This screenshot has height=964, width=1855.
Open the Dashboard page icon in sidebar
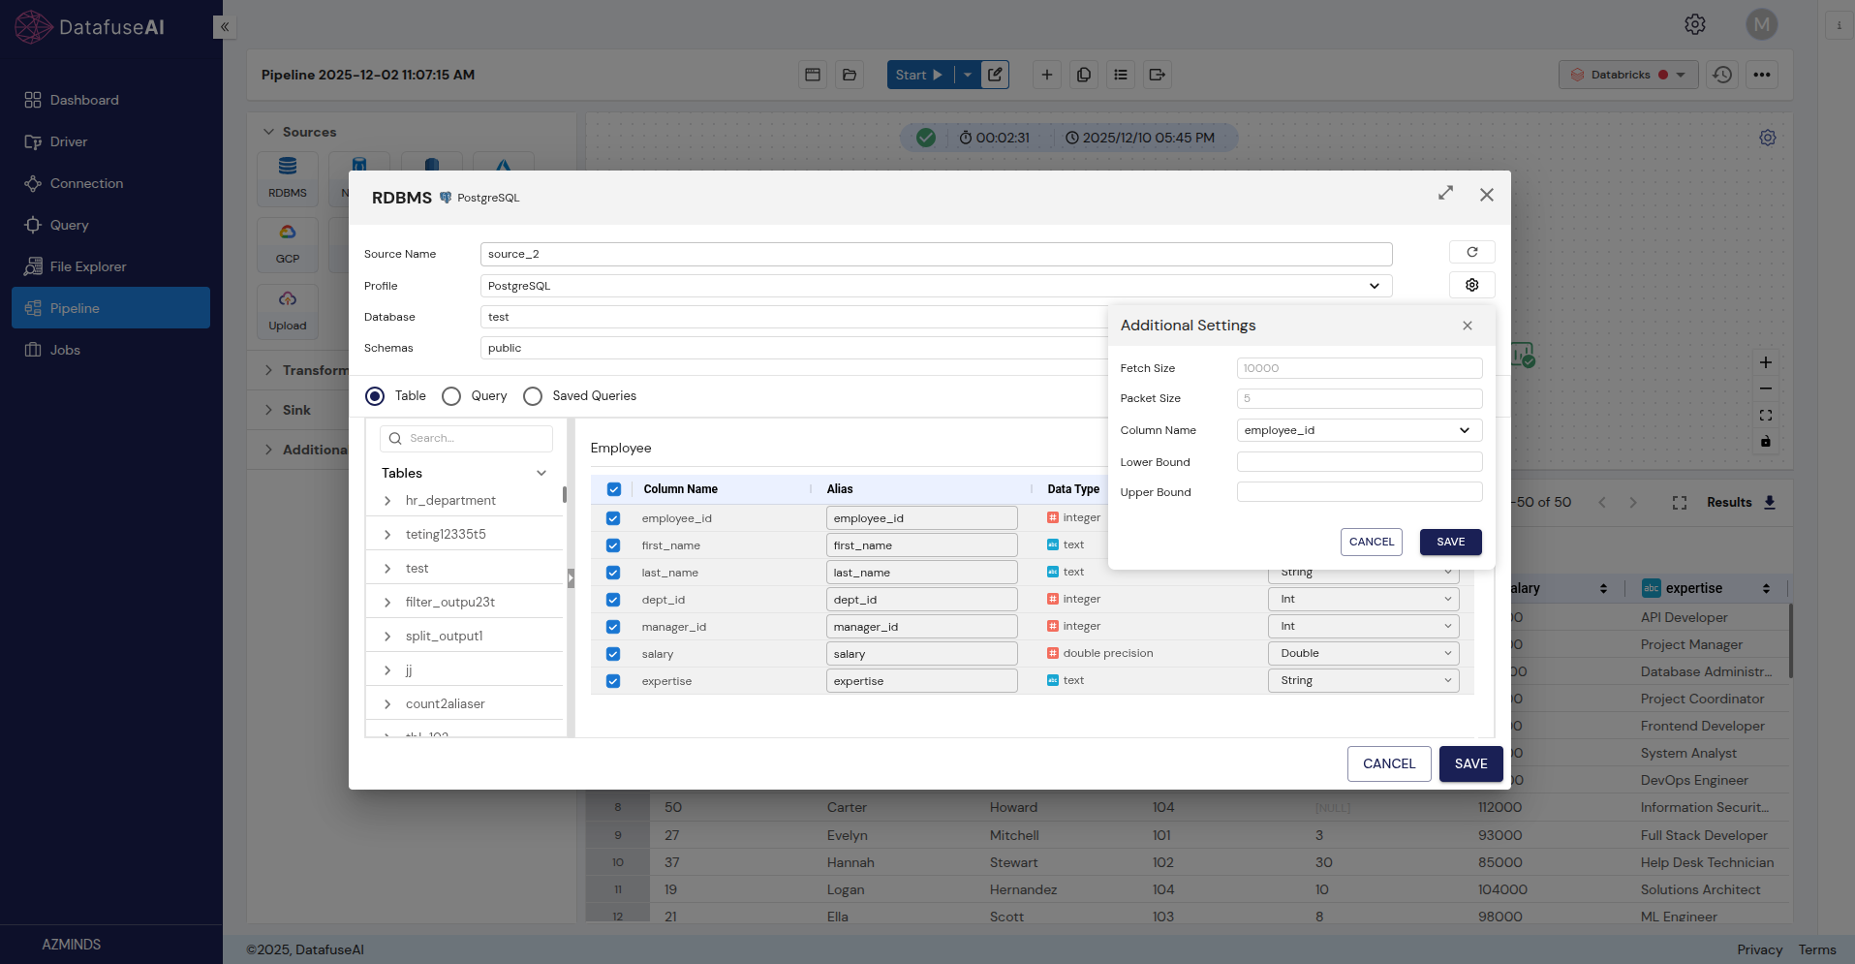[33, 100]
